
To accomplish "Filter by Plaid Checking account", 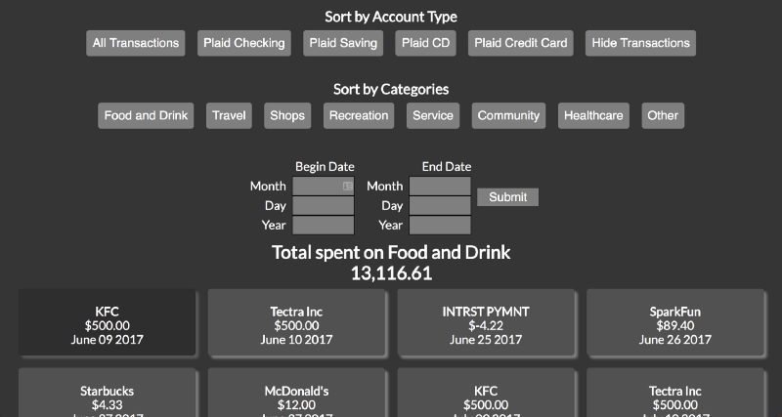I will (244, 43).
